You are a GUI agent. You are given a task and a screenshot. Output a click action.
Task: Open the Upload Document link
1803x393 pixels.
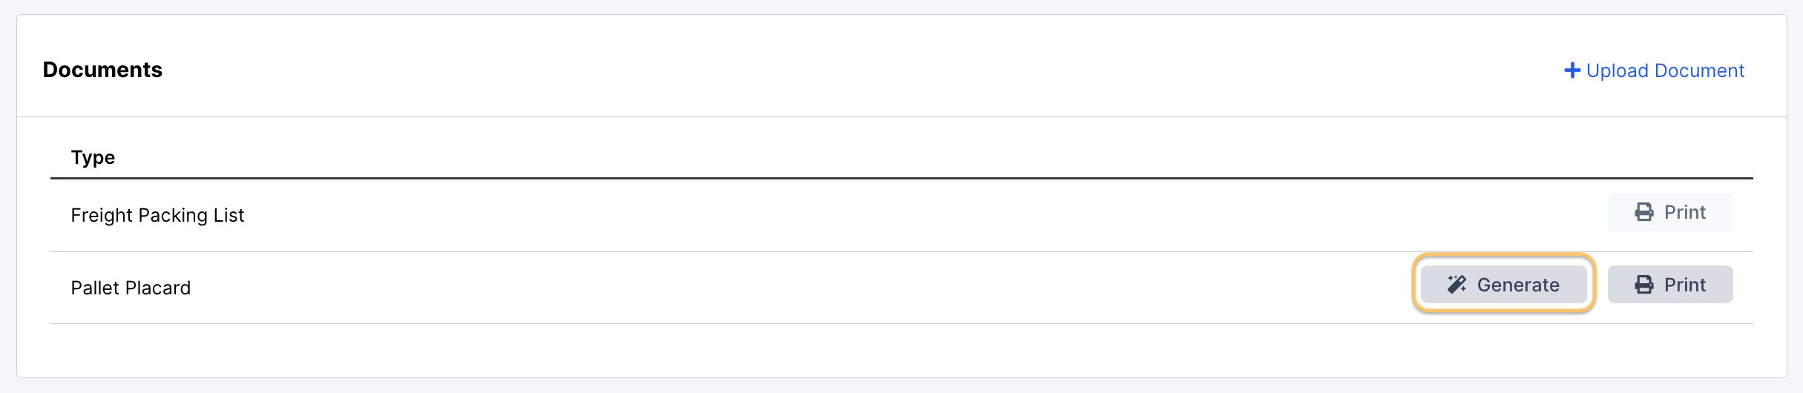click(x=1655, y=70)
